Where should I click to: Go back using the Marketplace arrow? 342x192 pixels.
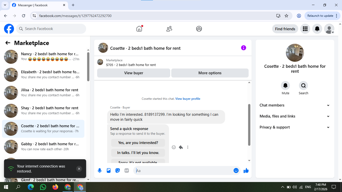tap(8, 43)
